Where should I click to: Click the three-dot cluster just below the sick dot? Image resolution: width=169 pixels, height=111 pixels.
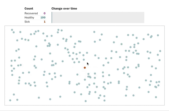89,77
